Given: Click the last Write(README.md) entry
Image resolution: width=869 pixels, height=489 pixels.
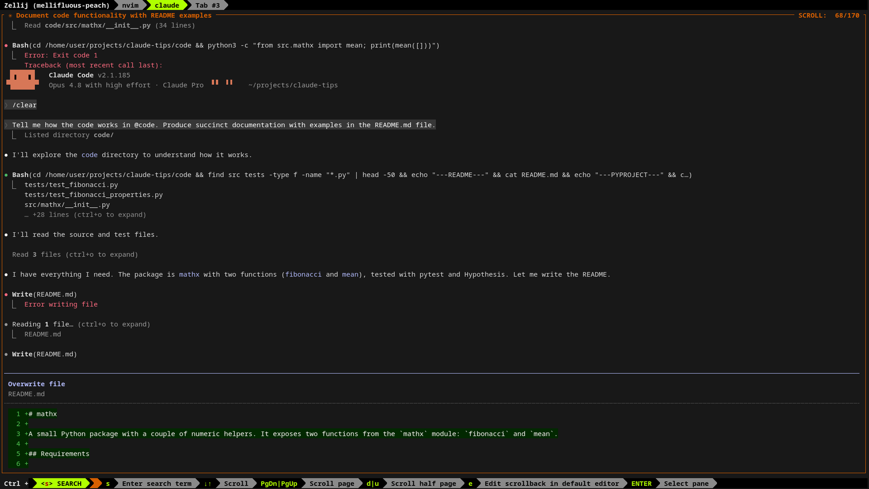Looking at the screenshot, I should click(45, 355).
